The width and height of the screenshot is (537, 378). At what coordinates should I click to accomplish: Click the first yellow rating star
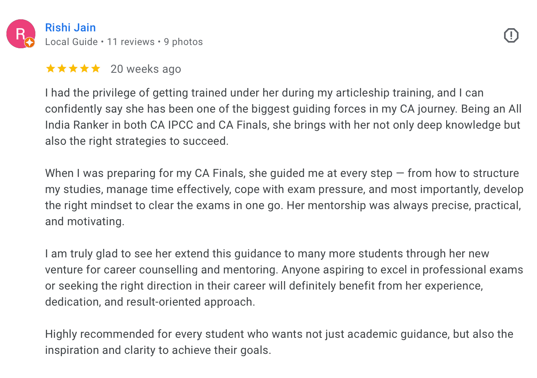pos(51,69)
